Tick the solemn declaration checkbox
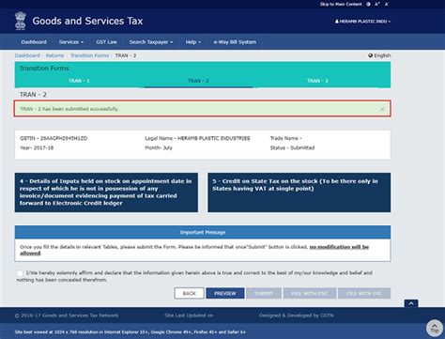 (20, 273)
